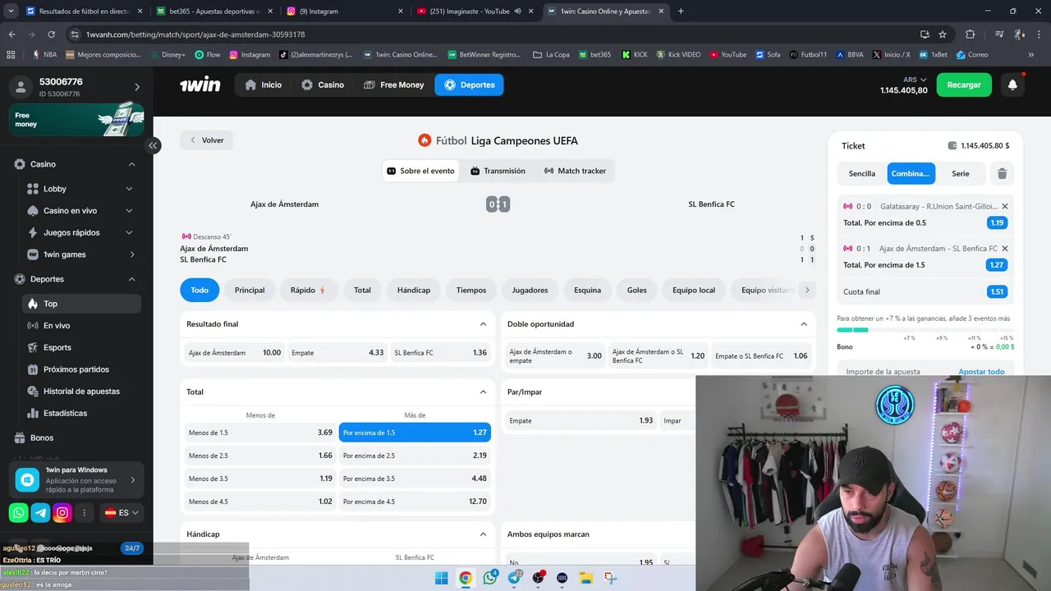Collapse the left sidebar with double-arrow icon

click(153, 145)
